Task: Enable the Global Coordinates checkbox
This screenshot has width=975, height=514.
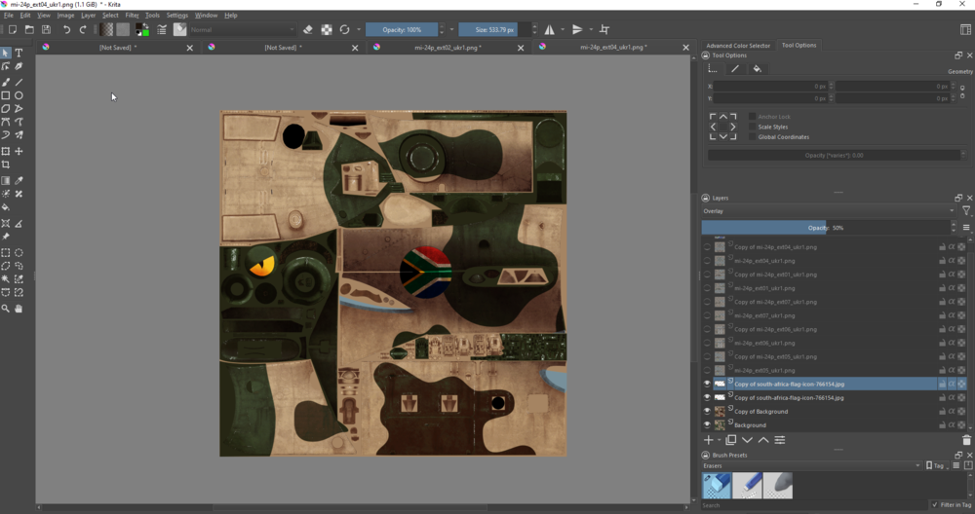Action: coord(753,137)
